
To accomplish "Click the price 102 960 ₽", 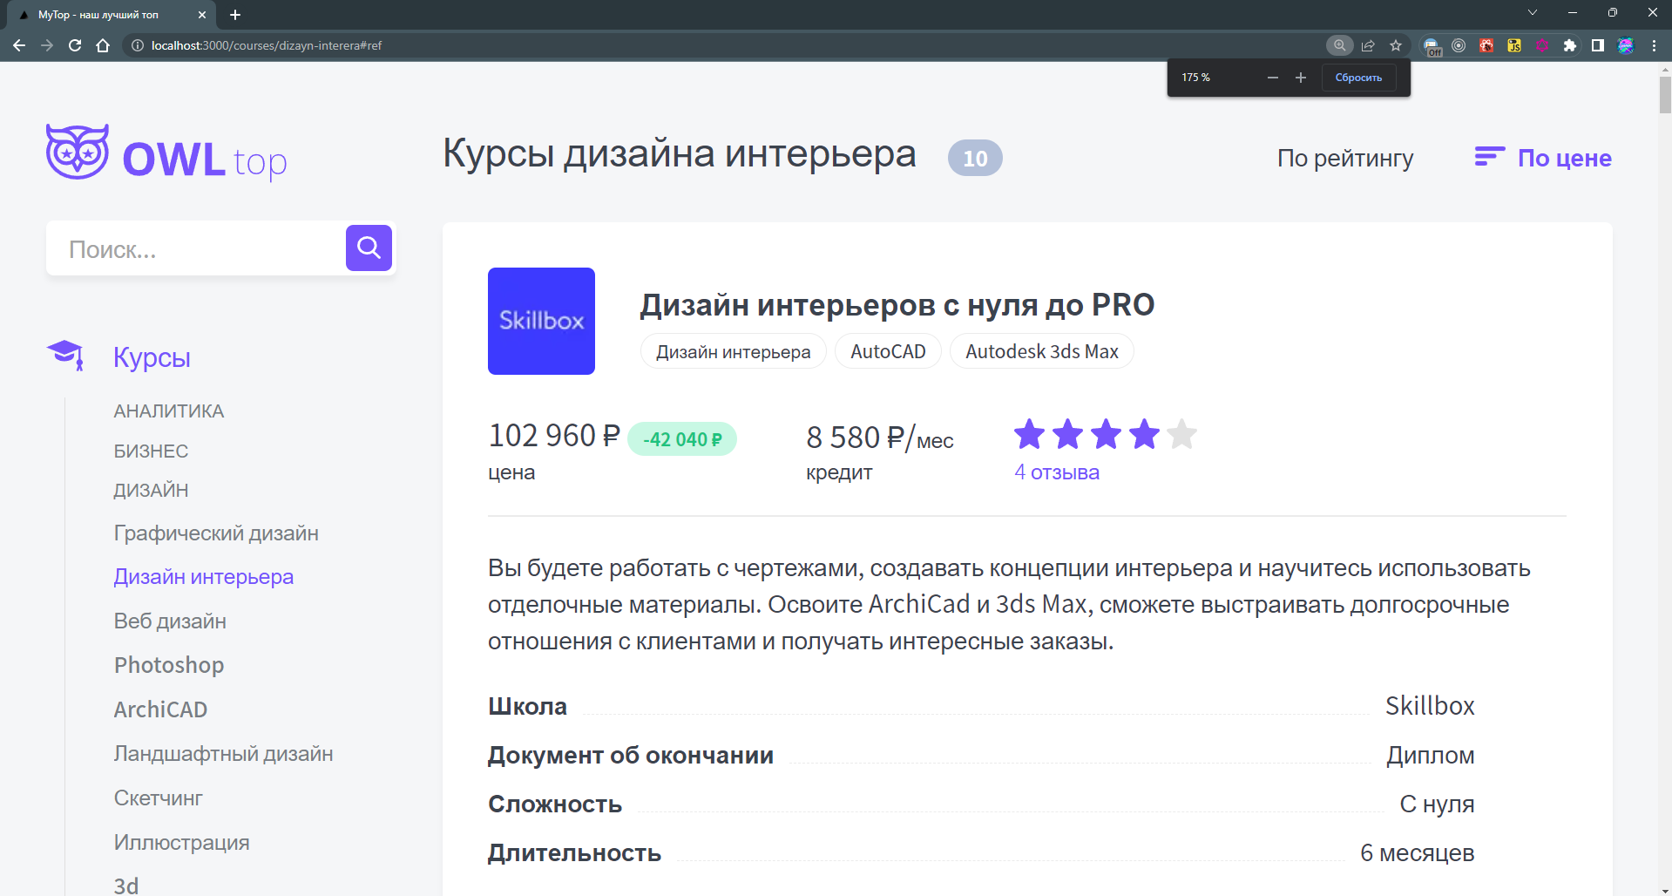I will [554, 435].
